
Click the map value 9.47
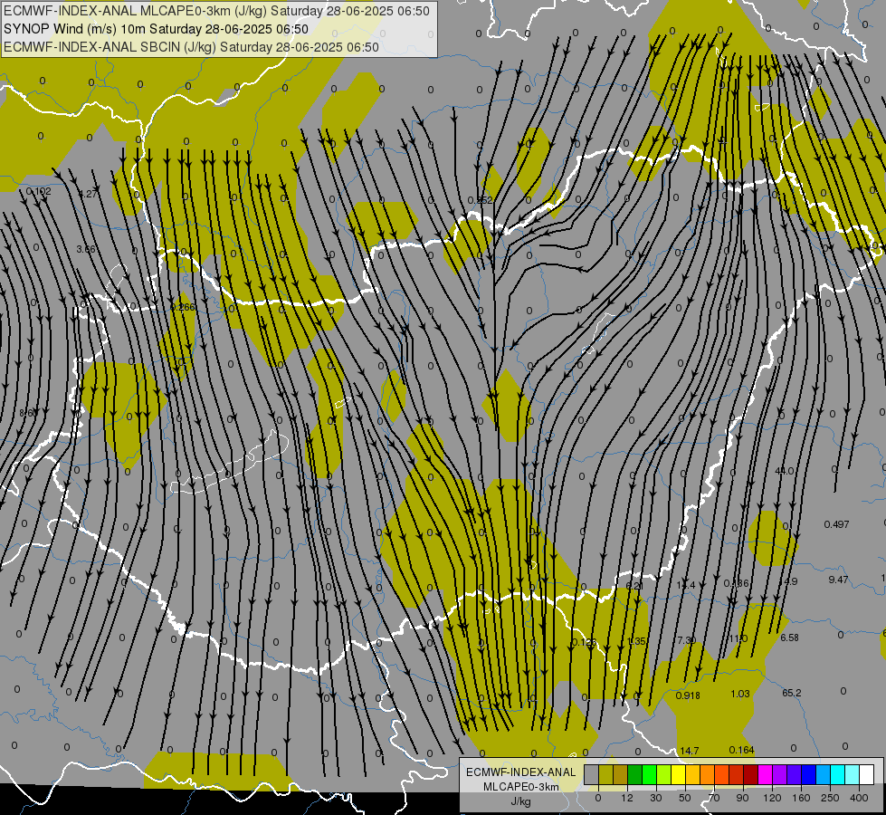(x=838, y=580)
